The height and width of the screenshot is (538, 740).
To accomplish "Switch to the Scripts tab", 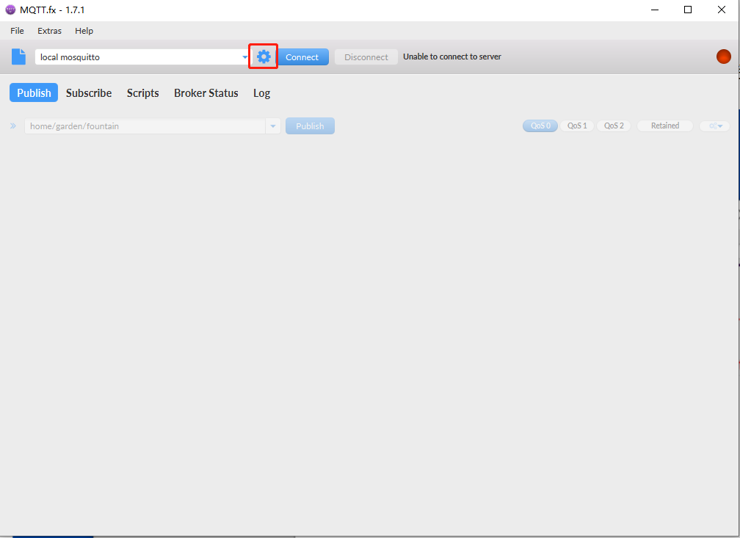I will pos(143,93).
